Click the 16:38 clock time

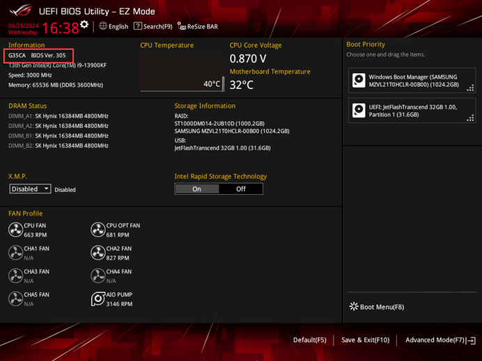[x=61, y=28]
